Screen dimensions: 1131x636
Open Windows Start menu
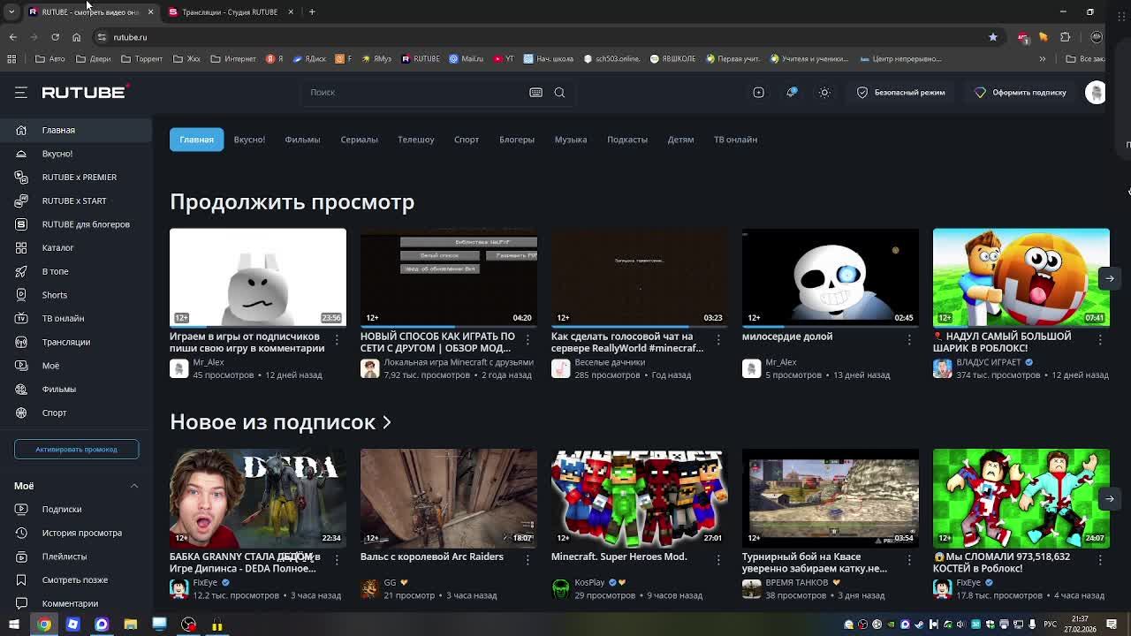coord(14,625)
